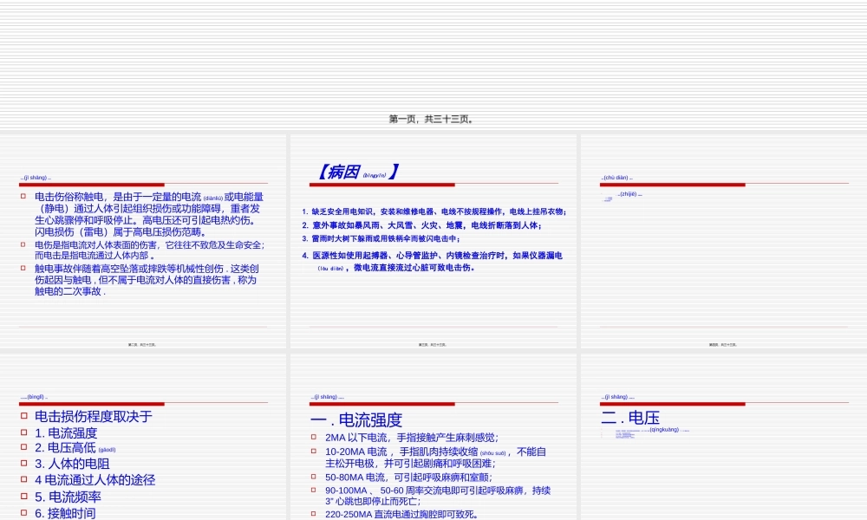This screenshot has height=520, width=867.
Task: Click the heading 一.电流强度
Action: pos(355,419)
